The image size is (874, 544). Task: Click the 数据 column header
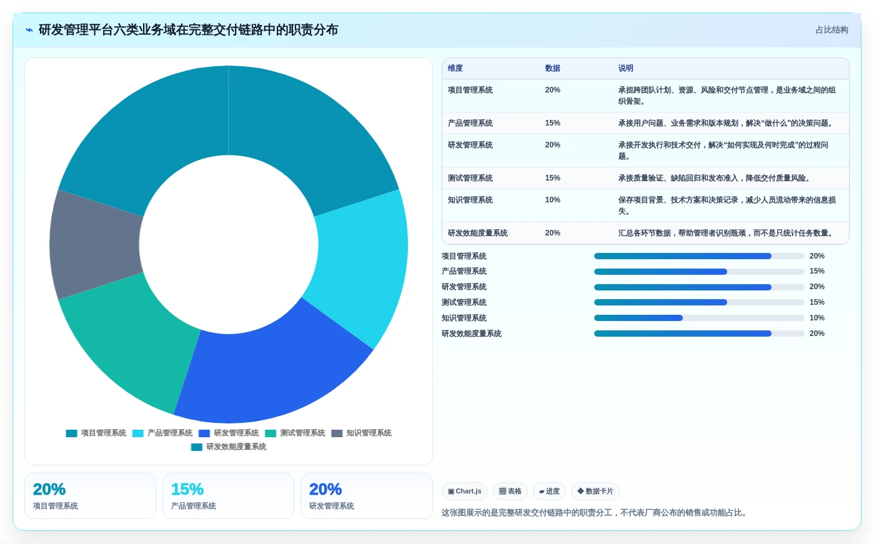[x=552, y=69]
